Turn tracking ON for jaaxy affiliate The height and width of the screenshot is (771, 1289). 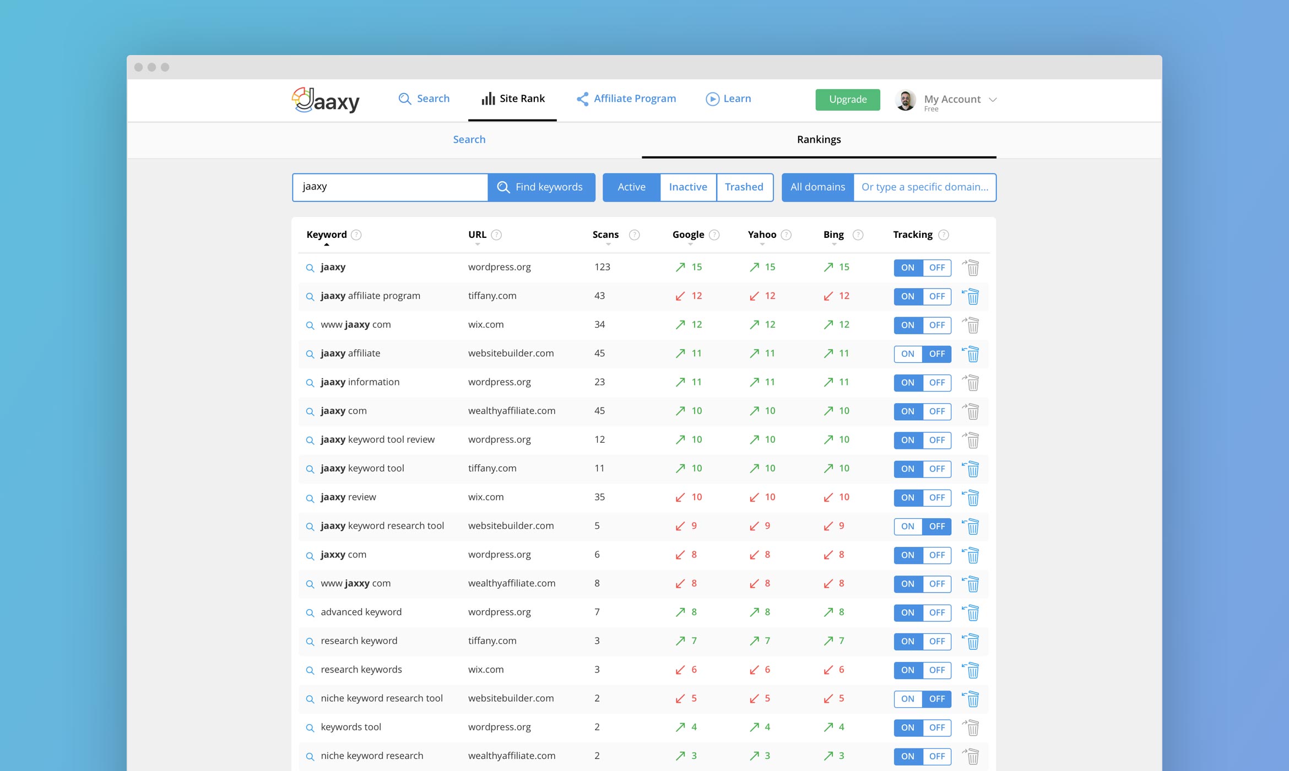click(x=908, y=354)
